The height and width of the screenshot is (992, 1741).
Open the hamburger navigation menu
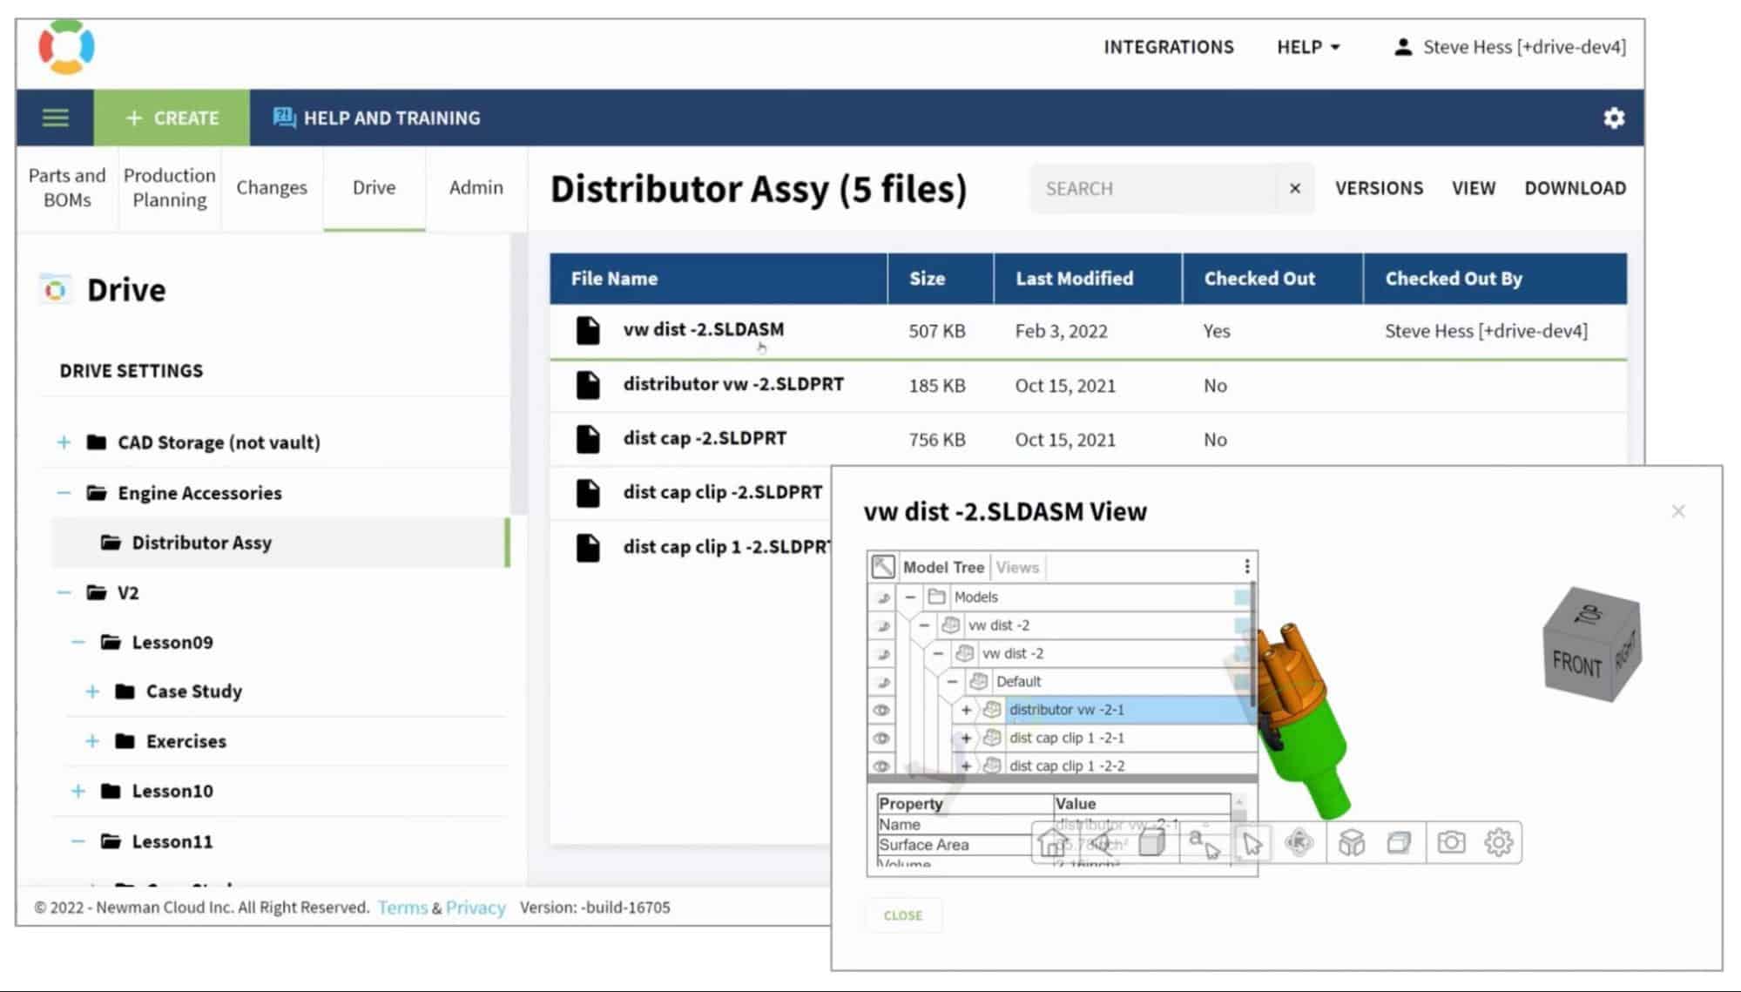click(x=55, y=118)
